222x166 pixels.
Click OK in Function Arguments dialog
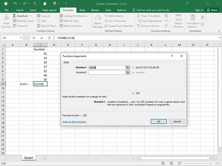(159, 121)
